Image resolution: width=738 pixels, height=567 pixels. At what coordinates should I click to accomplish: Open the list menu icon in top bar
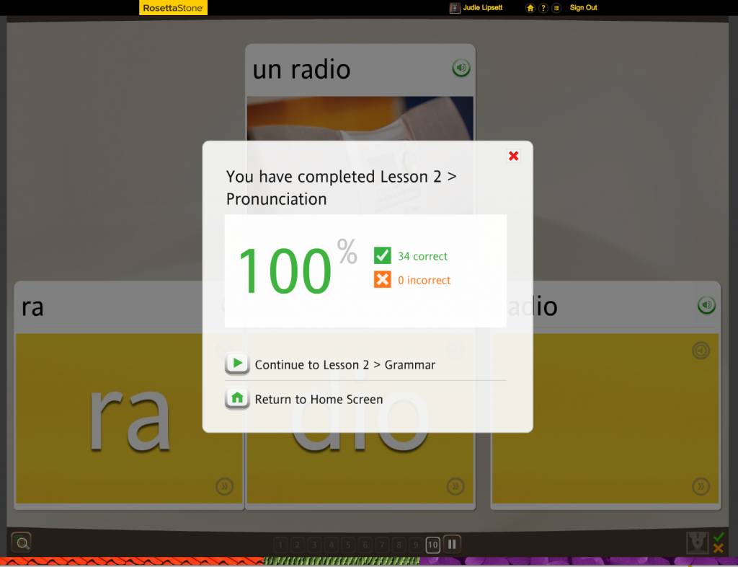[556, 8]
